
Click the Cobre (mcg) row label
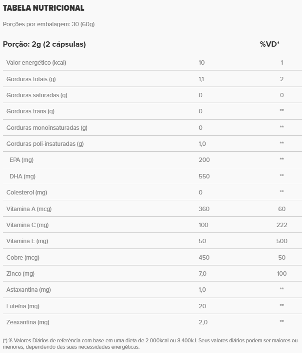click(x=22, y=257)
